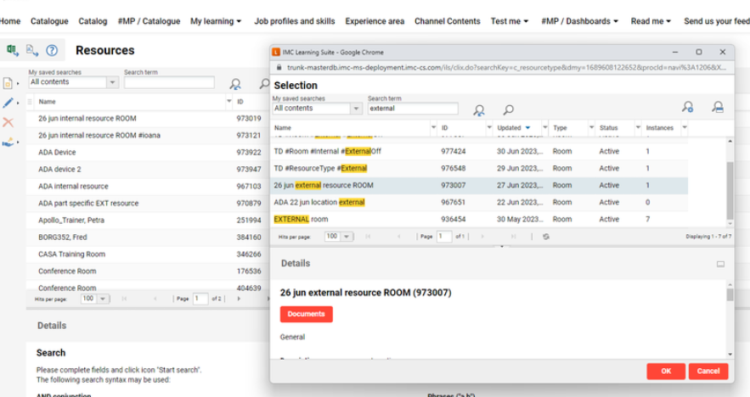Select row 26 jun external resource ROOM
This screenshot has width=750, height=397.
coord(479,186)
